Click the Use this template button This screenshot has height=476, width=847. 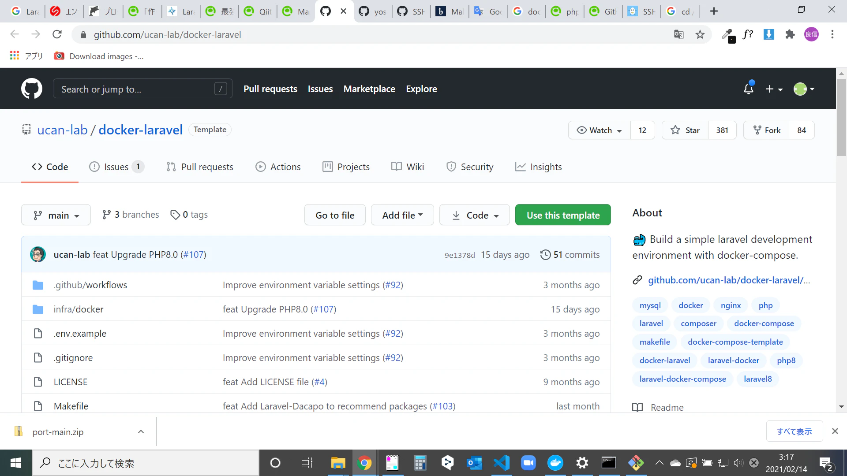click(563, 215)
